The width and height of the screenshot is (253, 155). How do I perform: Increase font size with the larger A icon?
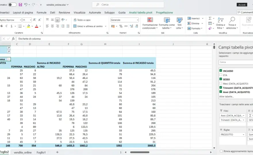[34, 20]
